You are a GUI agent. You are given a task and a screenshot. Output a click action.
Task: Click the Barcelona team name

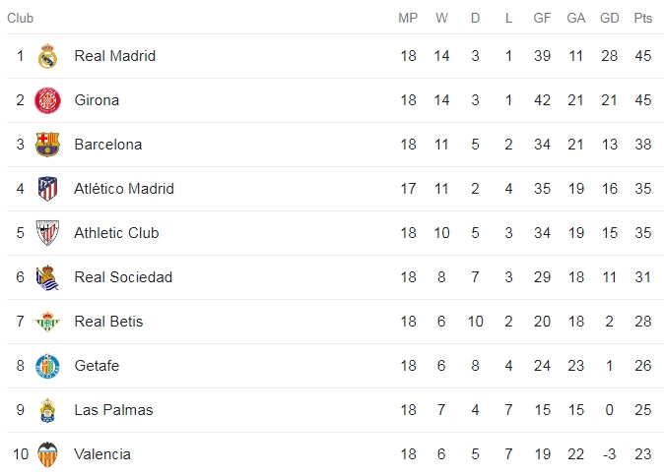coord(108,145)
